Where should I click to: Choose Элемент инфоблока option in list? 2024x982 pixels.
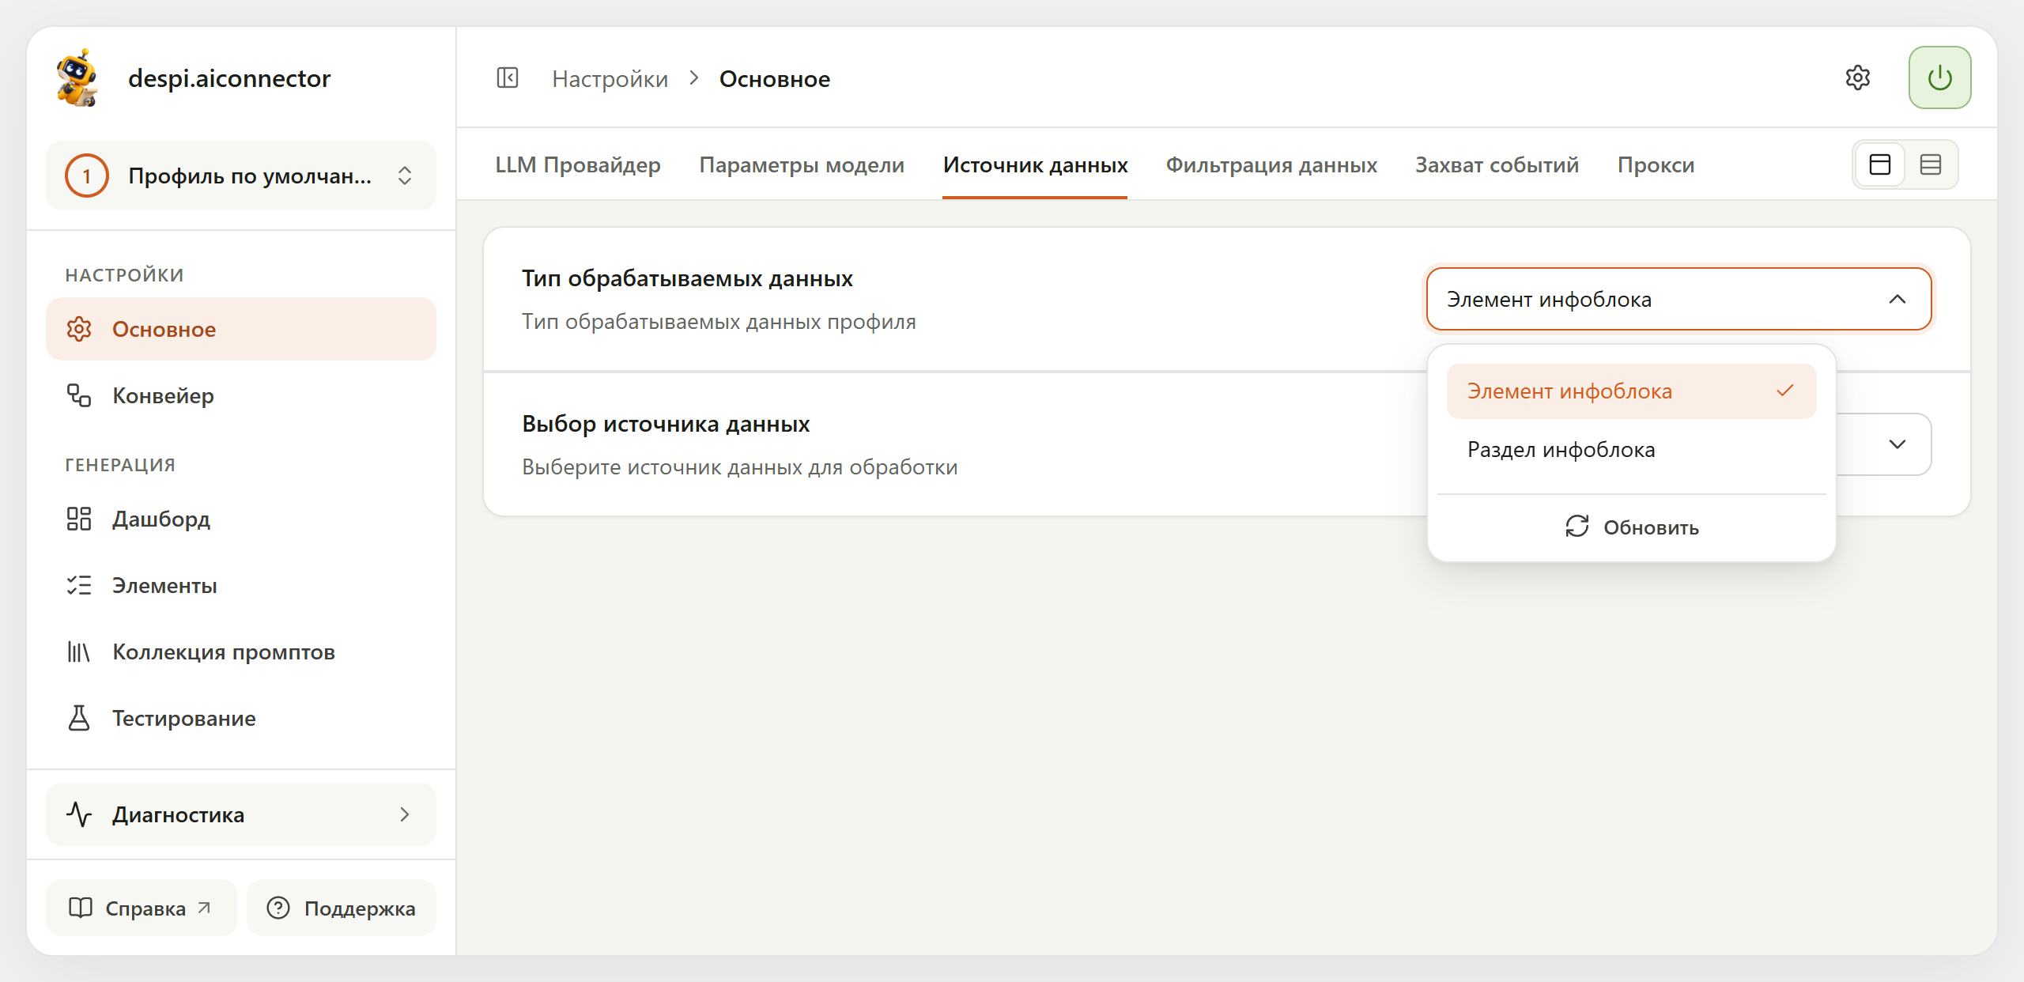click(x=1631, y=391)
